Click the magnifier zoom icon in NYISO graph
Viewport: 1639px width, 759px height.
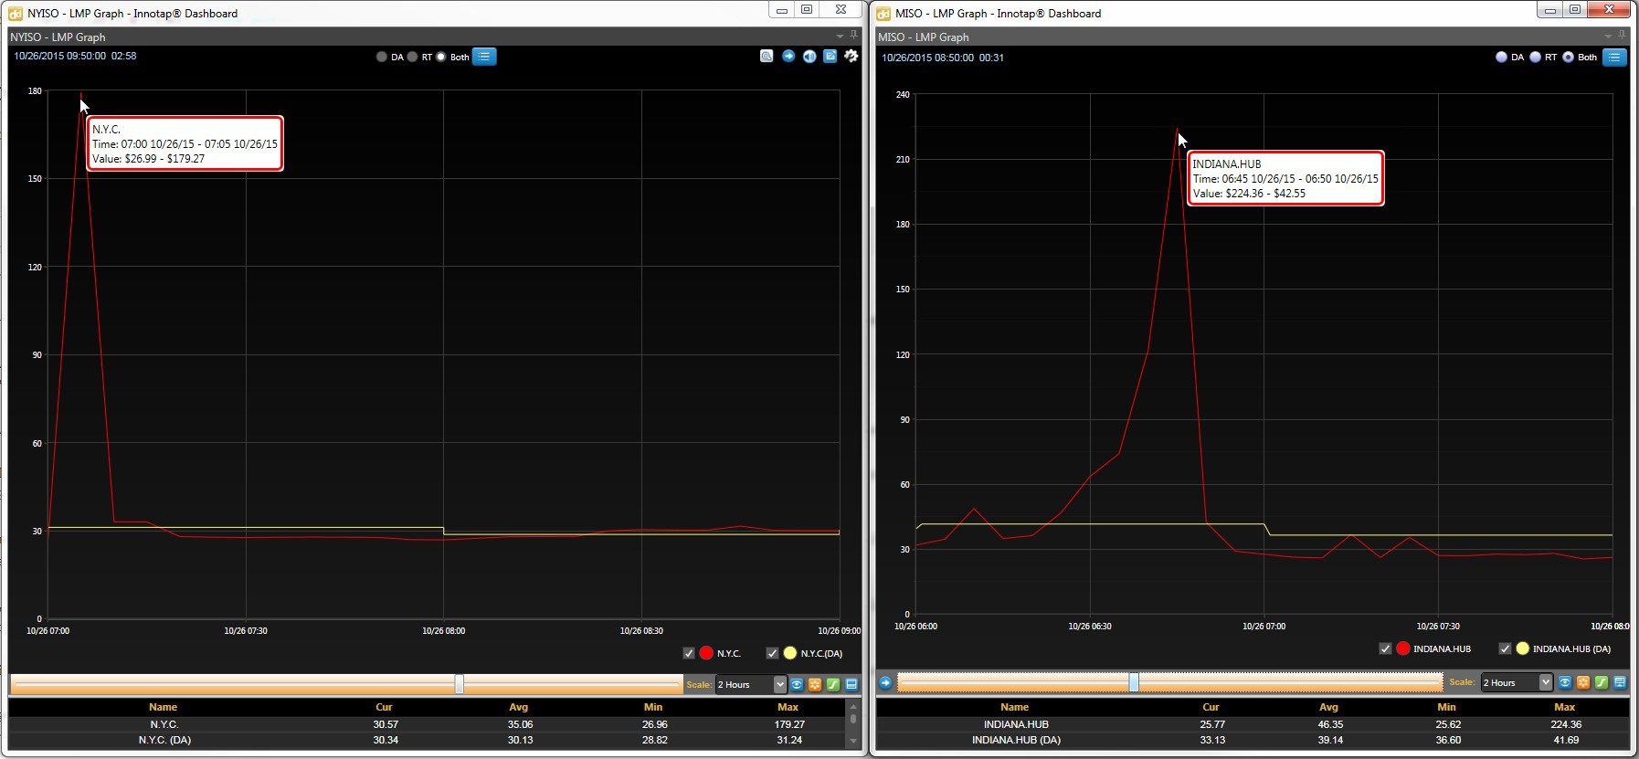767,57
